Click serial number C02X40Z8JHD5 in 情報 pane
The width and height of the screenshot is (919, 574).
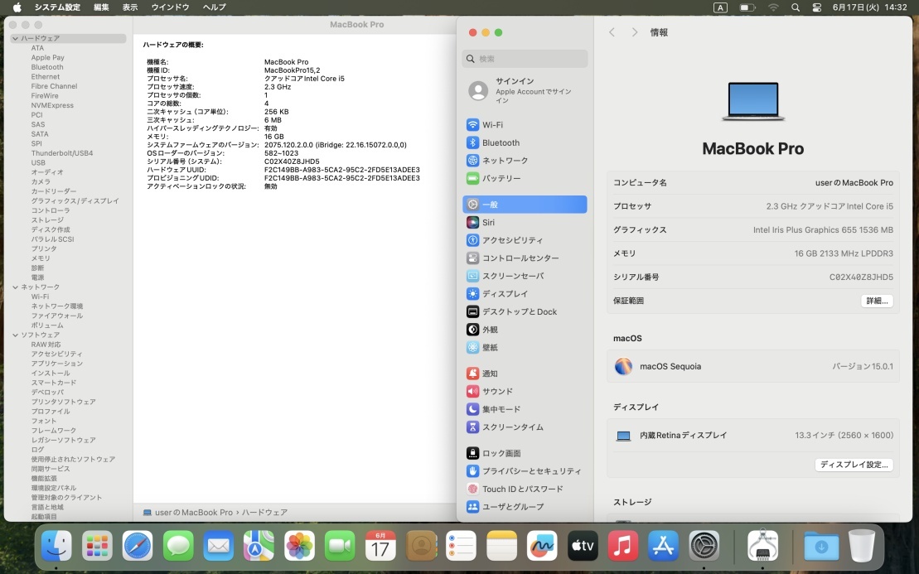[x=861, y=277]
